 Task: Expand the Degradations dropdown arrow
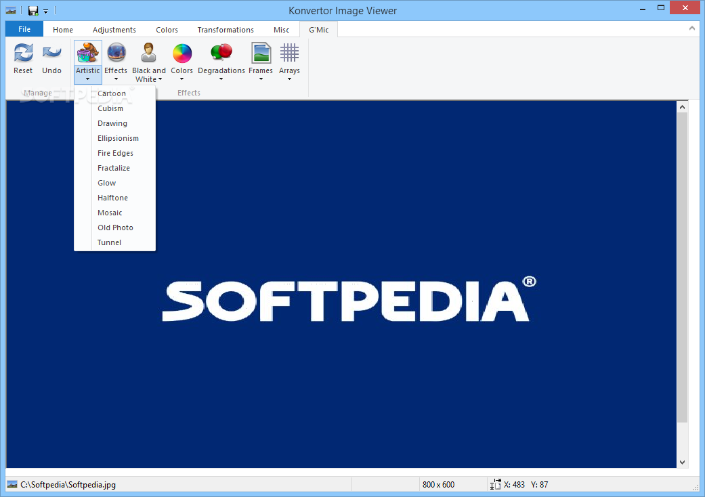pos(221,79)
